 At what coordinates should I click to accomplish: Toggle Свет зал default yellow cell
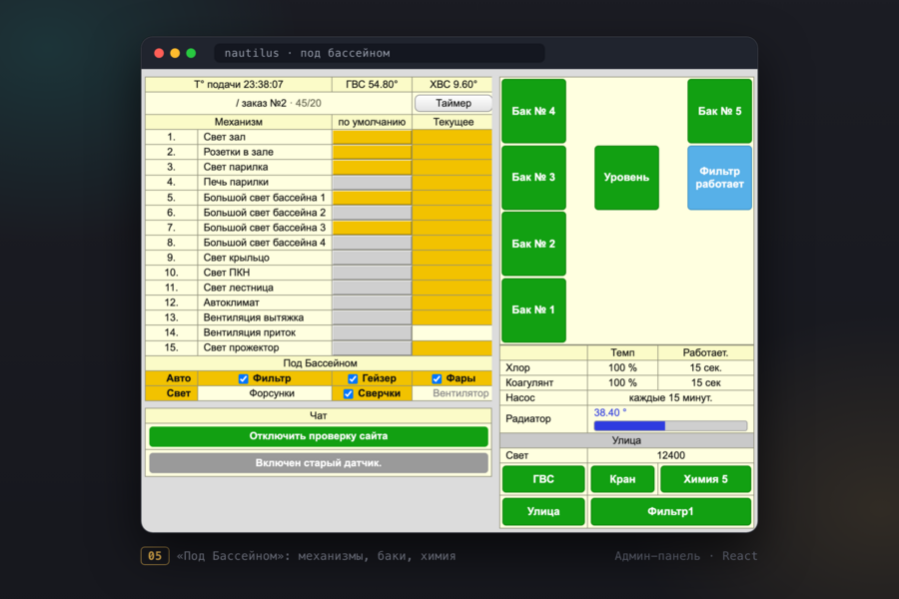pyautogui.click(x=373, y=137)
